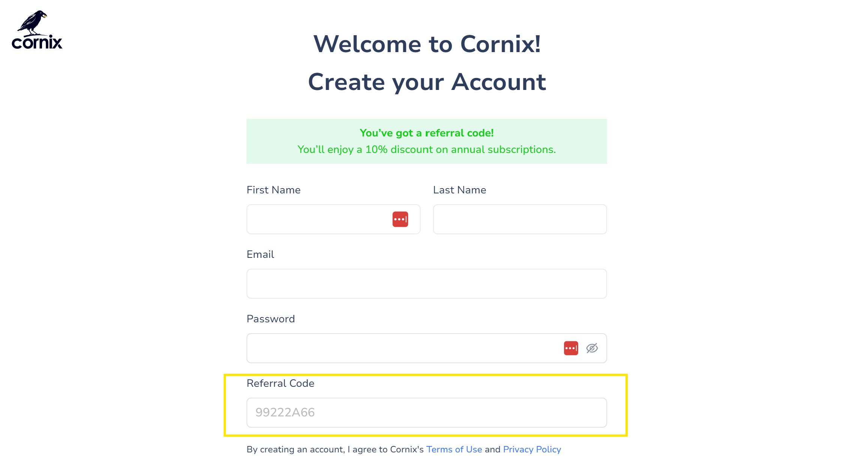
Task: Click the Email label
Action: (x=260, y=254)
